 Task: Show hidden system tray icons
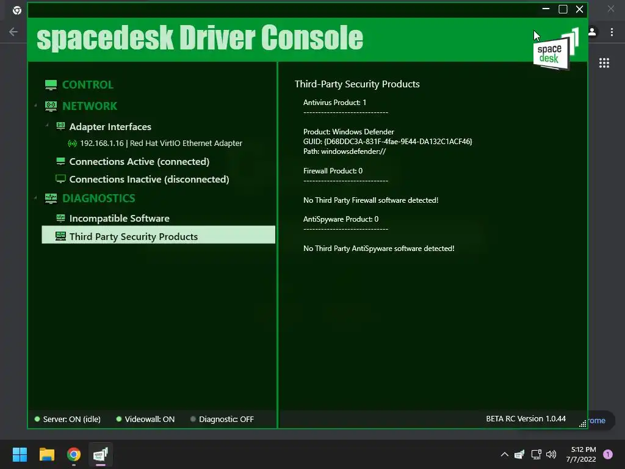(505, 454)
